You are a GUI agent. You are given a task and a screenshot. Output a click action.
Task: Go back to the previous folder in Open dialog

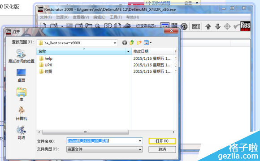125,43
